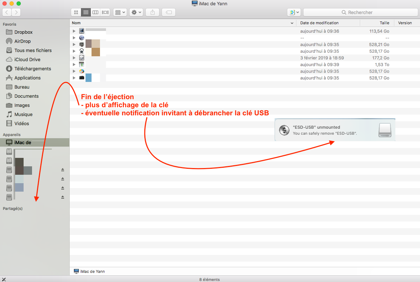Eject the first ejectable sidebar device
The height and width of the screenshot is (282, 420).
click(x=63, y=170)
